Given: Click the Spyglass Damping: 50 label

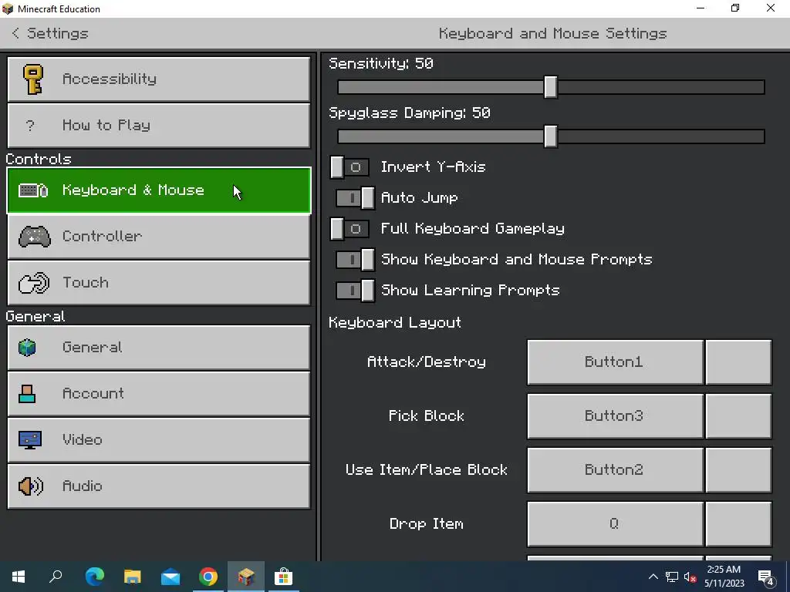Looking at the screenshot, I should 410,113.
